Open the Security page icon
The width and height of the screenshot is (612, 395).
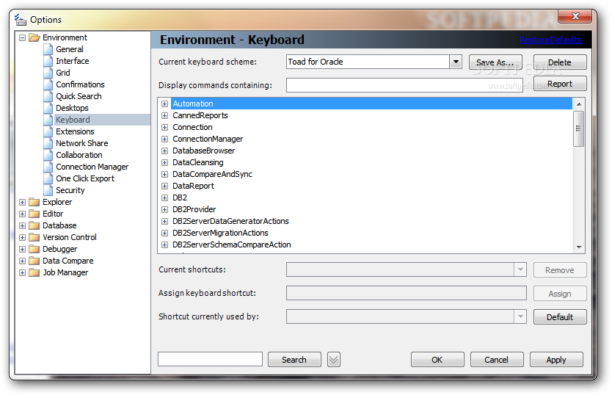(x=48, y=190)
